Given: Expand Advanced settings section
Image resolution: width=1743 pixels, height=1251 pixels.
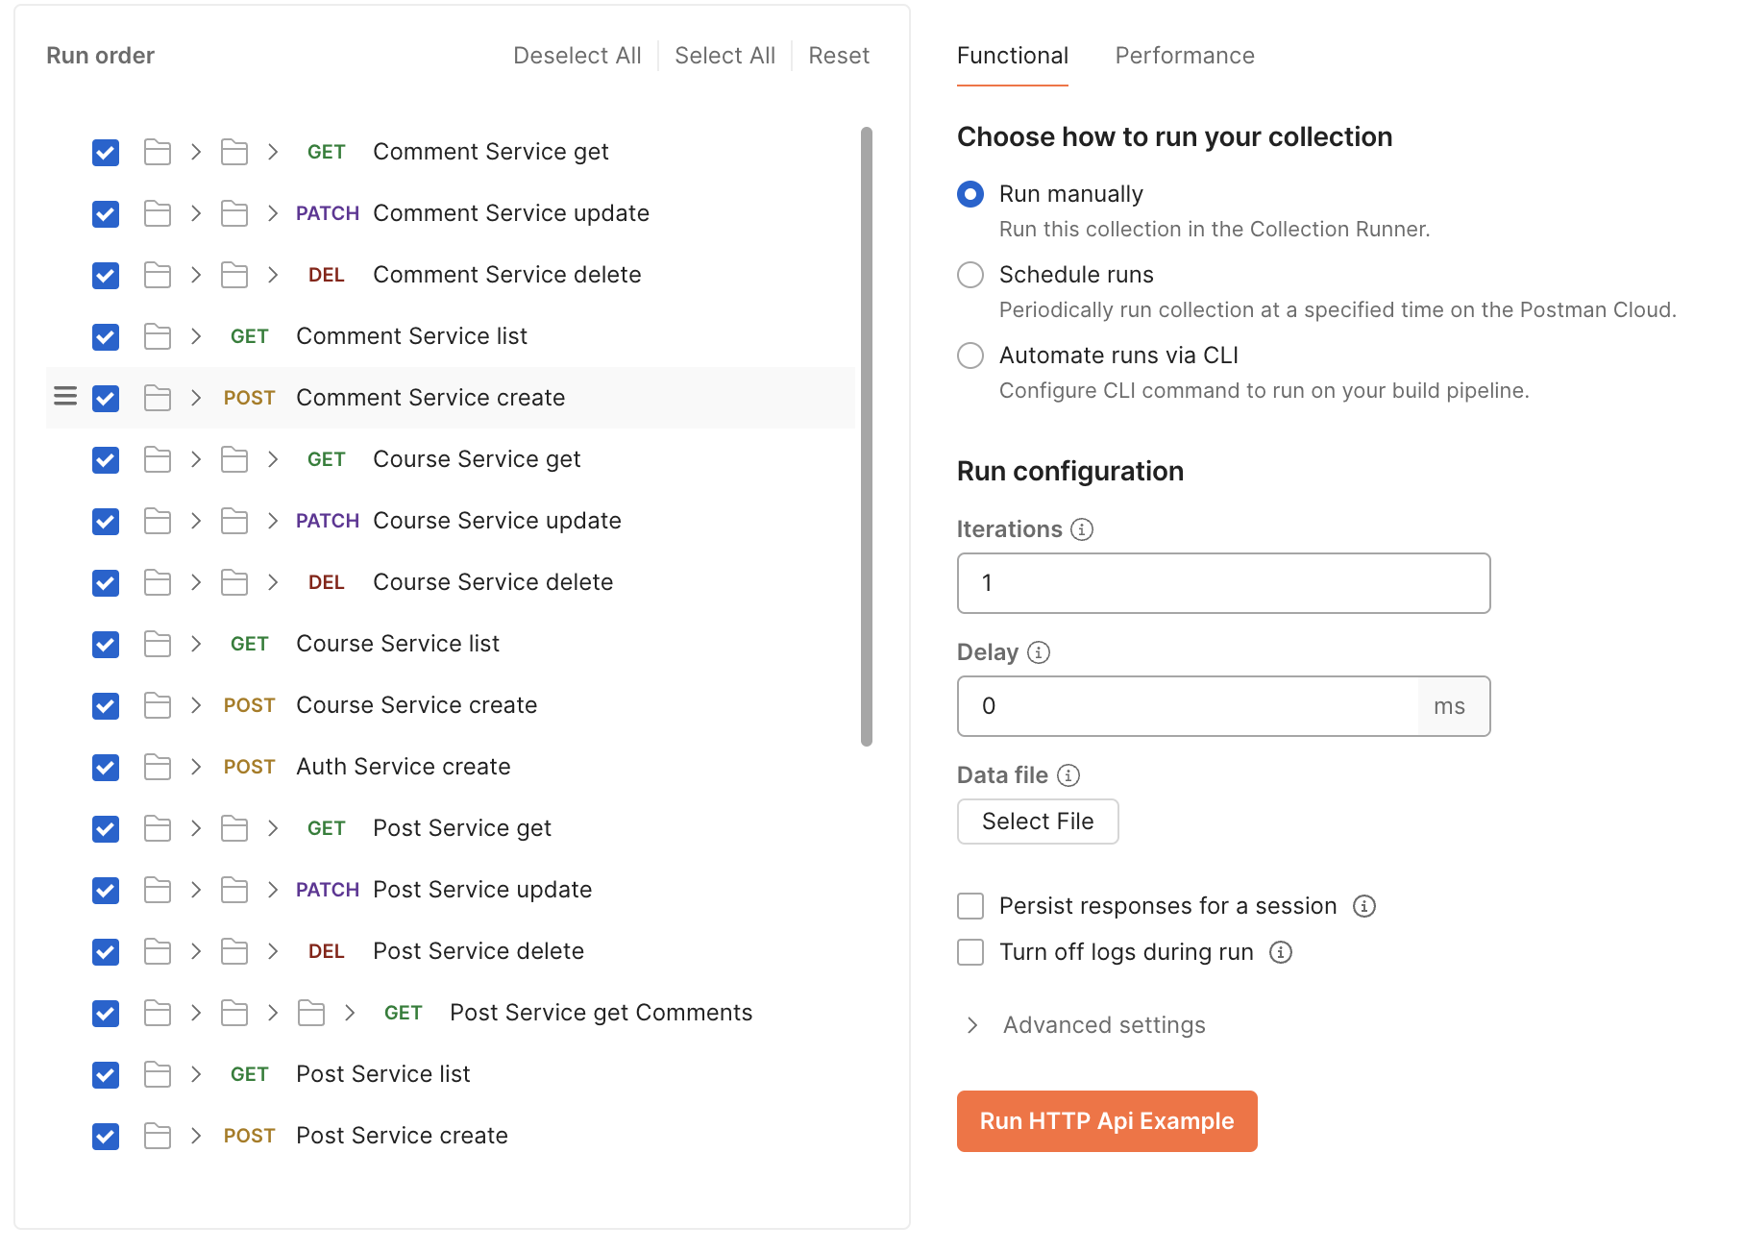Looking at the screenshot, I should point(972,1025).
